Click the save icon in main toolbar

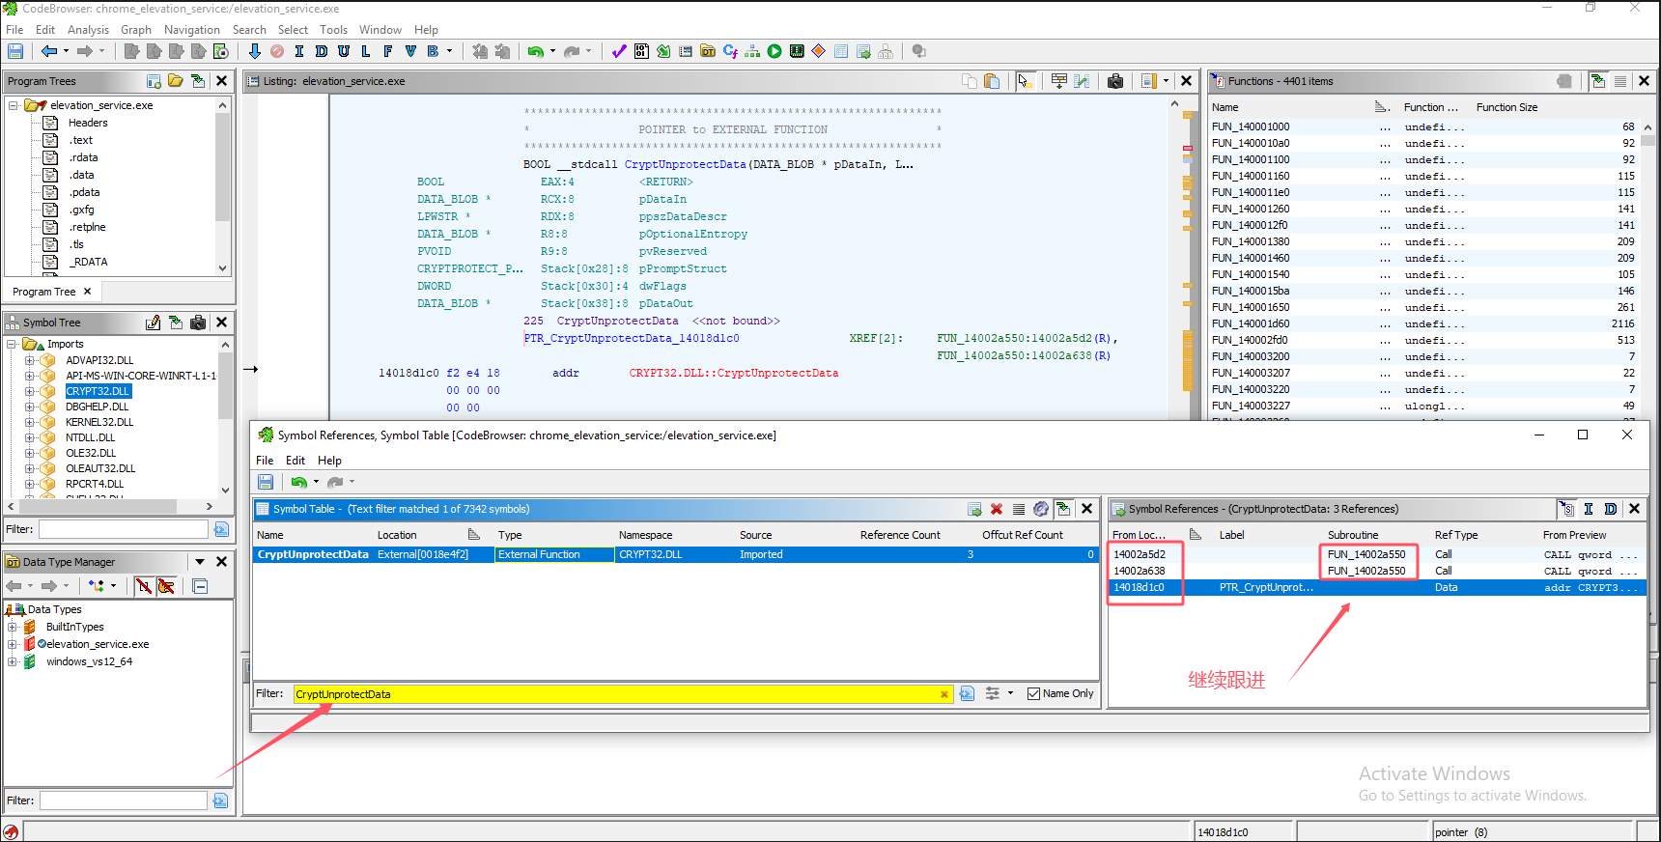point(15,51)
